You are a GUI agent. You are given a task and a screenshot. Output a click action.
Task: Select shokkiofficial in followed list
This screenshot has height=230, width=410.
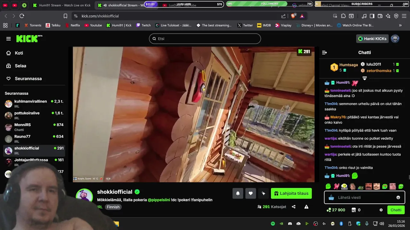[x=34, y=150]
